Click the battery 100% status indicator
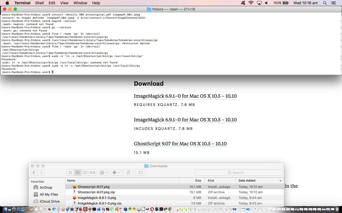Screen dimensions: 342x213 click(281, 3)
